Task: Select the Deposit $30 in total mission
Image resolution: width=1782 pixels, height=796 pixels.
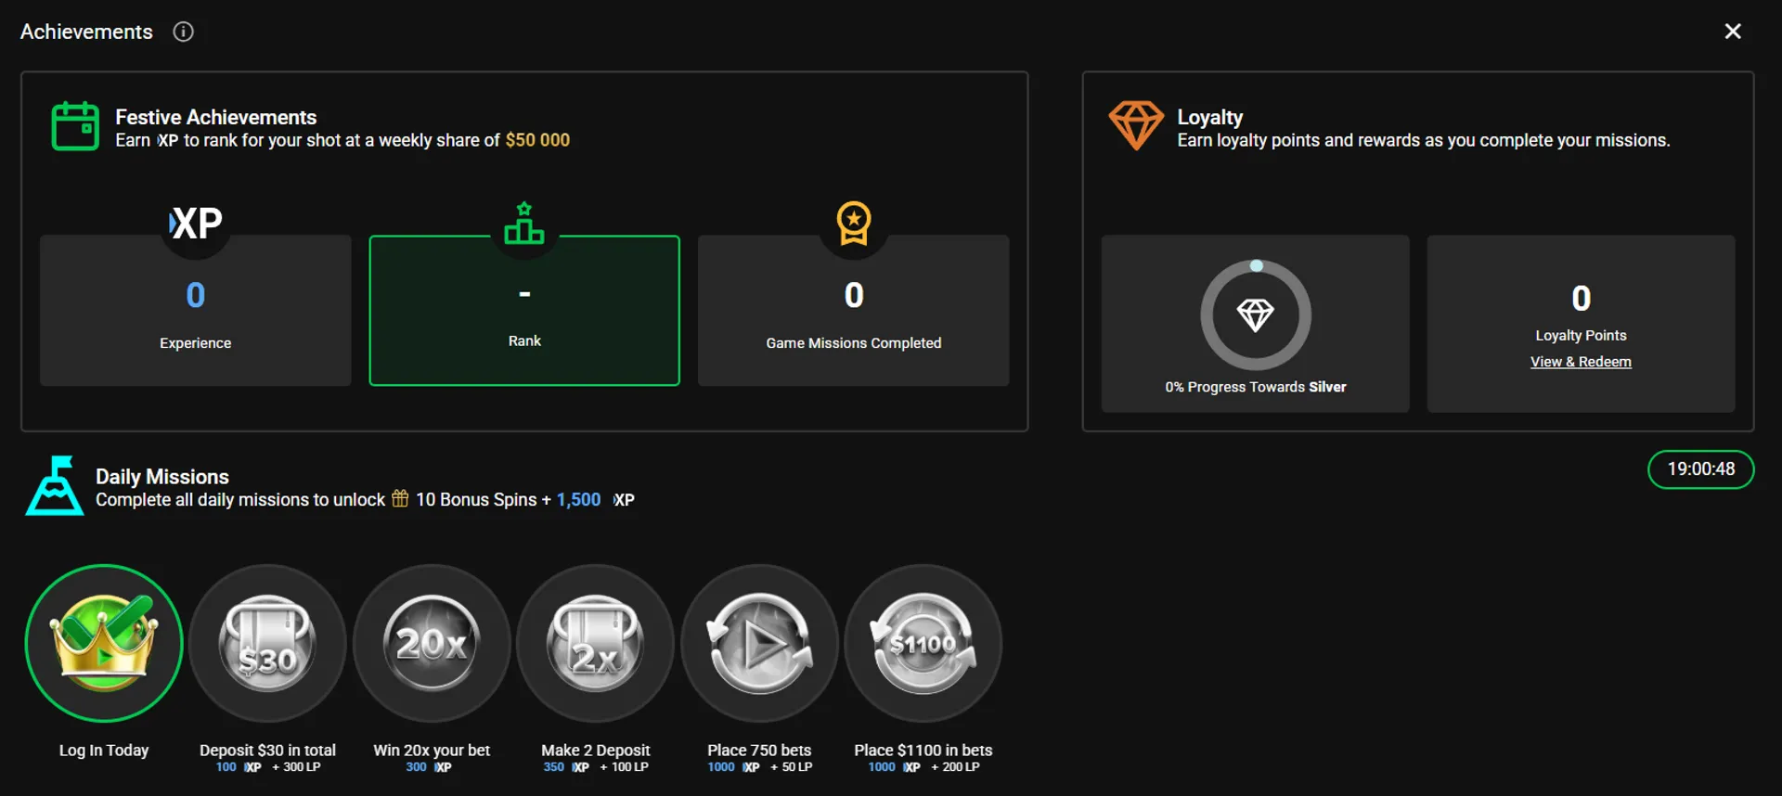Action: click(x=267, y=643)
